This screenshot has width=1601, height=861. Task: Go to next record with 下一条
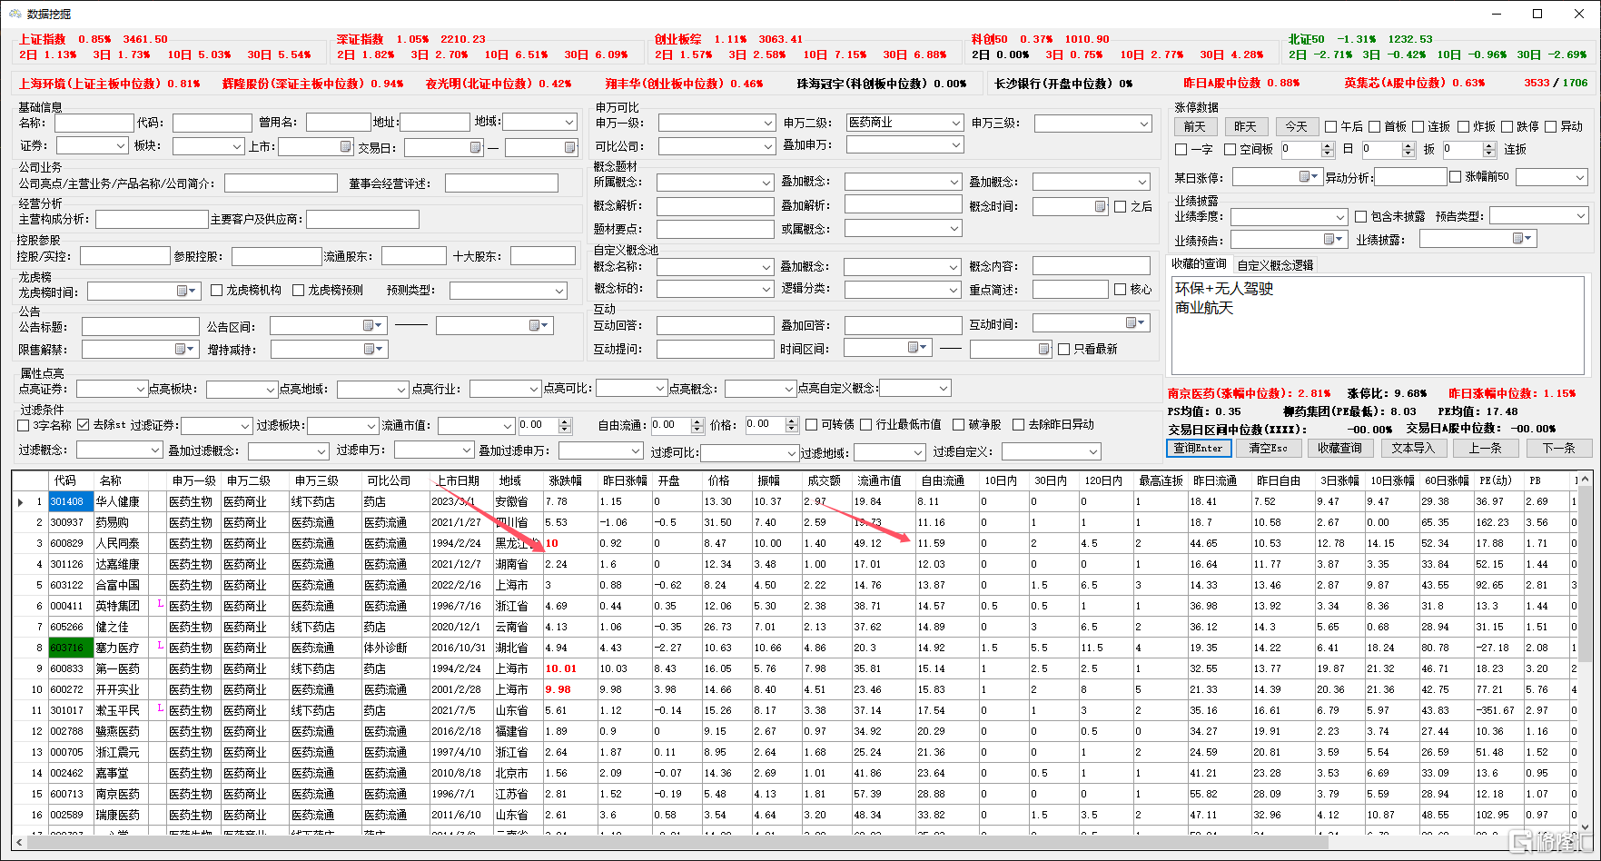click(x=1558, y=448)
